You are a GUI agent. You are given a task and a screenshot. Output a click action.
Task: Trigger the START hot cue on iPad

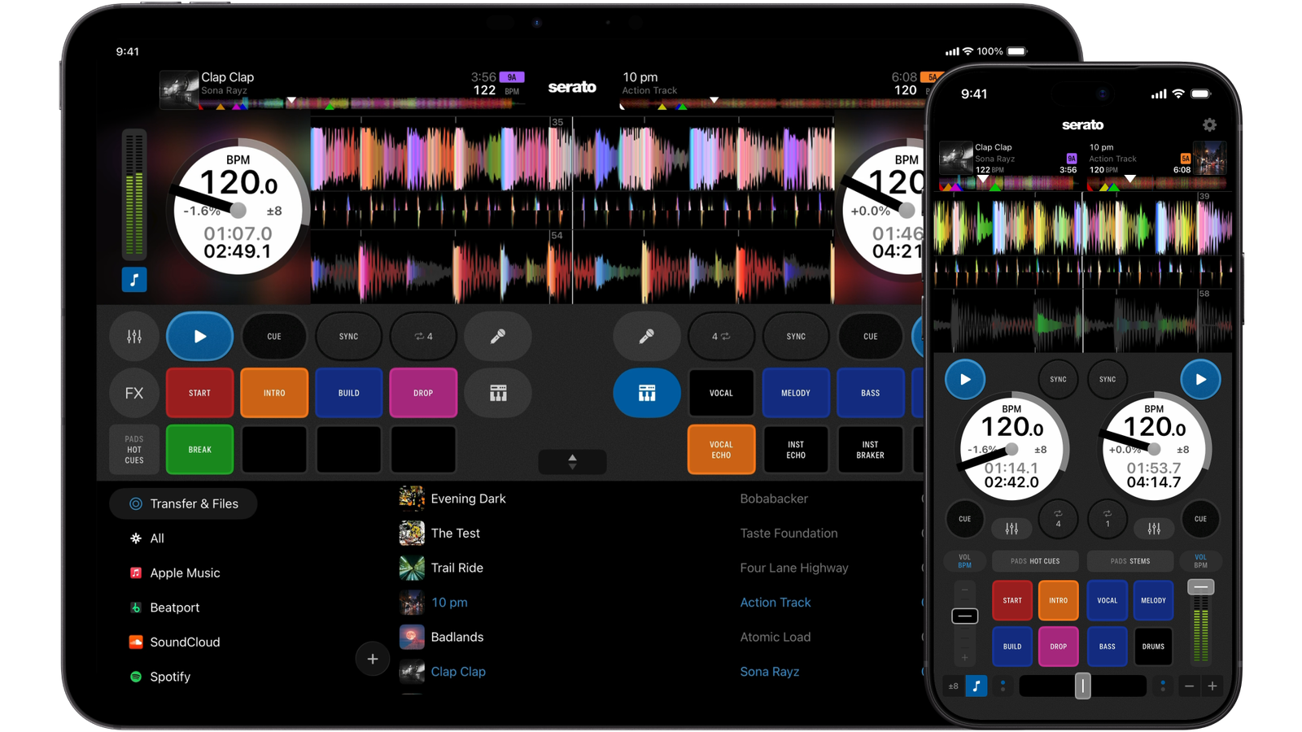click(x=199, y=393)
